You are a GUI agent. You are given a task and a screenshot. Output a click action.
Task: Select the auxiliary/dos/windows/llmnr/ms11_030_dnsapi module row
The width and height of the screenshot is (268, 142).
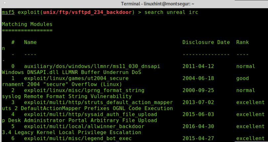pos(92,66)
